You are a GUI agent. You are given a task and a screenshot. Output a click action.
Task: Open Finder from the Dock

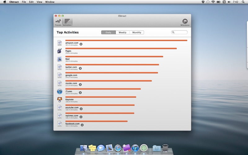(83, 148)
